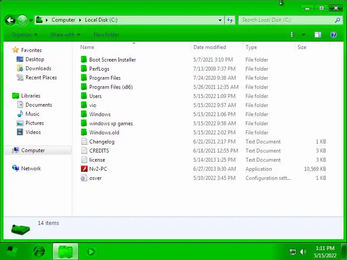
Task: Click the Start button on taskbar
Action: 12,252
